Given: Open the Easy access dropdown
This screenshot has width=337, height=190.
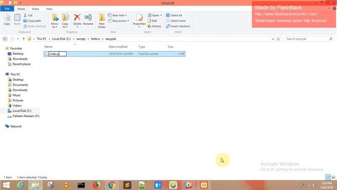Looking at the screenshot, I should point(118,21).
